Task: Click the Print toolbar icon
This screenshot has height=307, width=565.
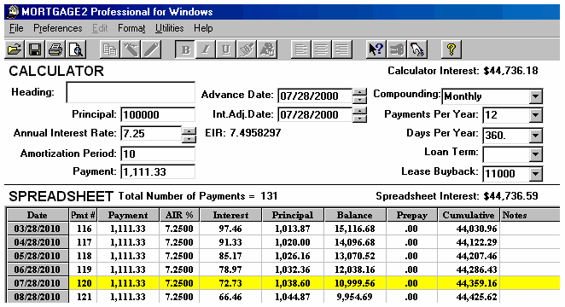Action: click(x=55, y=49)
